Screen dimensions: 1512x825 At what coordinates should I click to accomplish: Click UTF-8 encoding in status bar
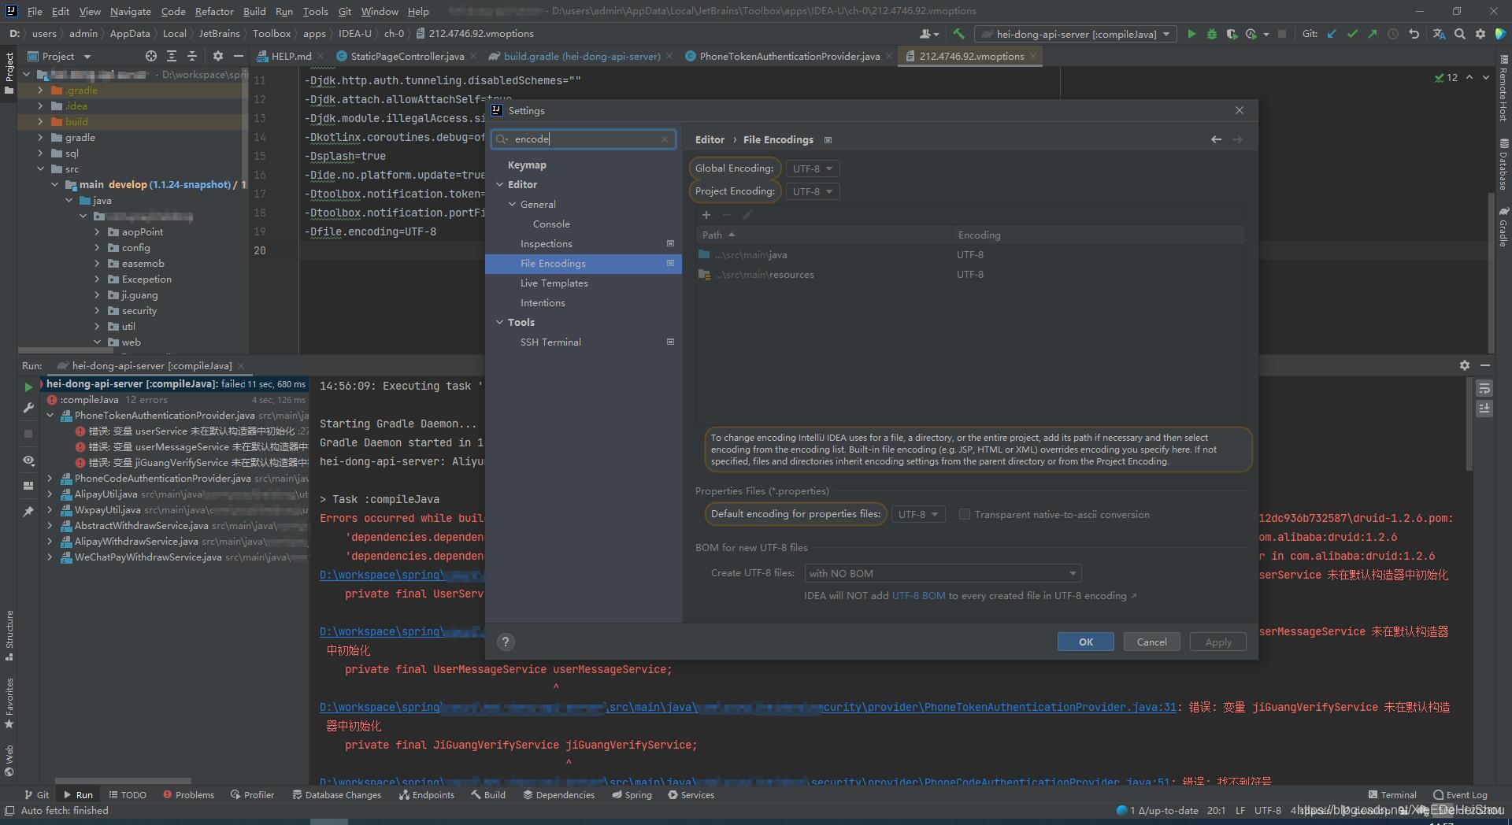coord(1267,810)
